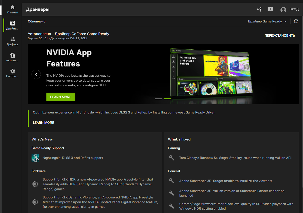Open the Главная home section
The image size is (303, 213).
point(12,9)
